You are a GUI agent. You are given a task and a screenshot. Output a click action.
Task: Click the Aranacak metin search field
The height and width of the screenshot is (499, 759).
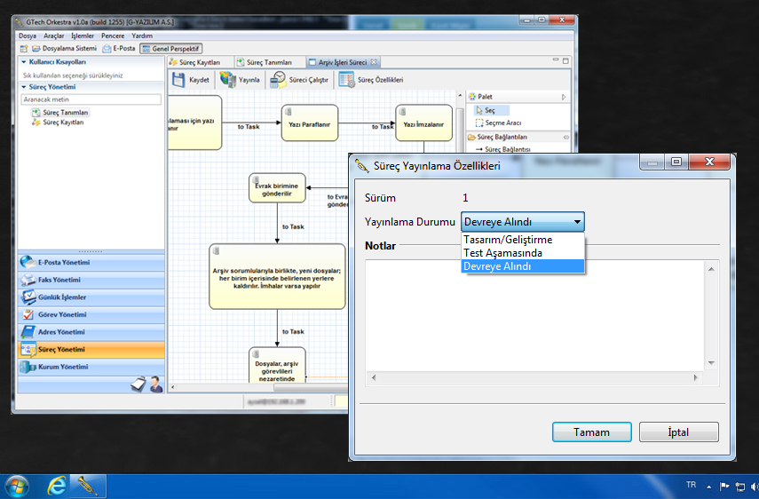[x=91, y=100]
